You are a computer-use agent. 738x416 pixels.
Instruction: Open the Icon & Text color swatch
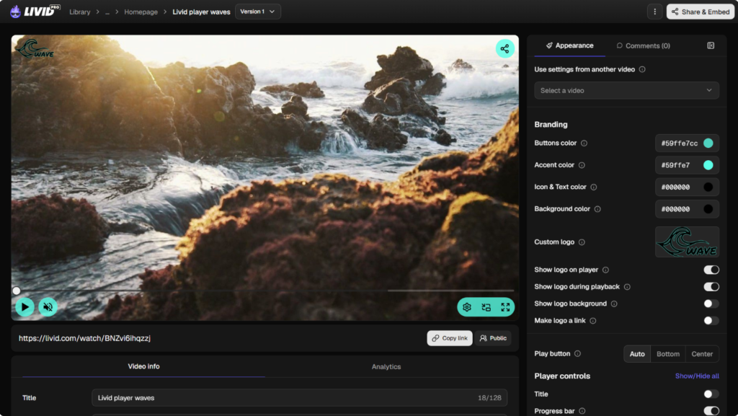click(x=708, y=187)
